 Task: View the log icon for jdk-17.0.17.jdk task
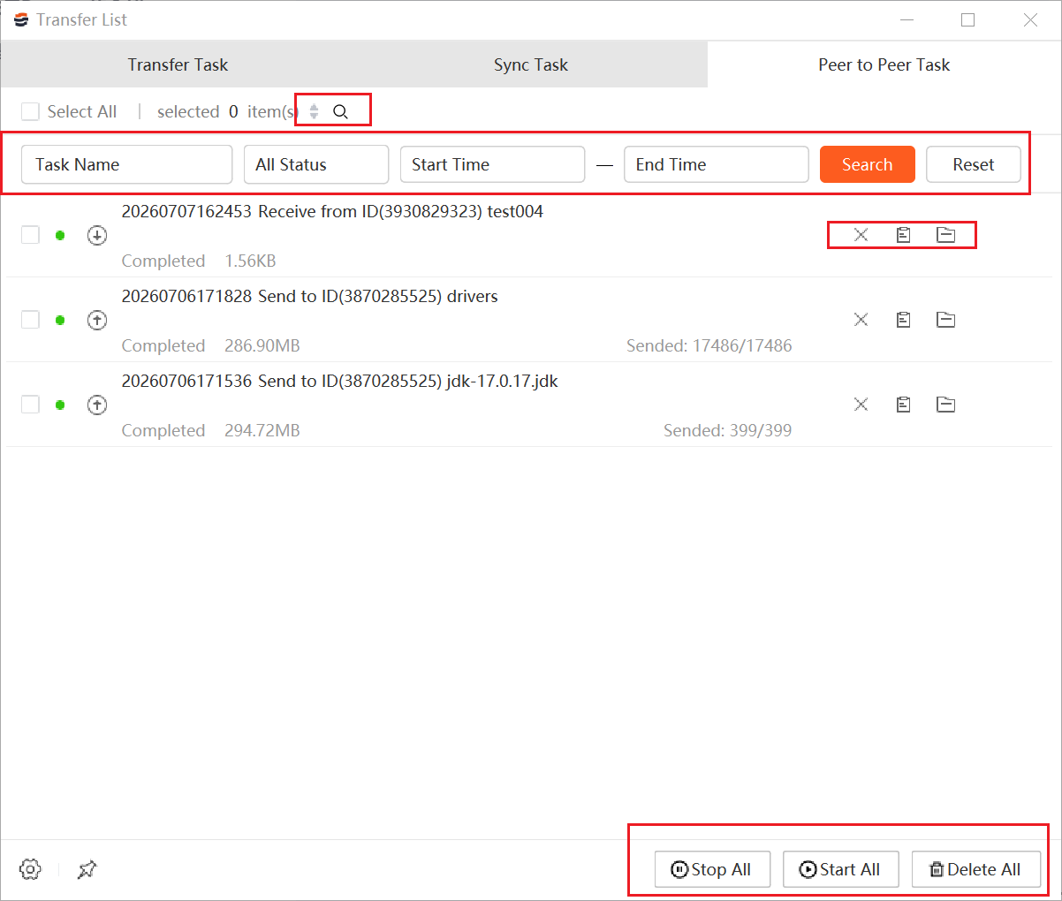click(903, 405)
